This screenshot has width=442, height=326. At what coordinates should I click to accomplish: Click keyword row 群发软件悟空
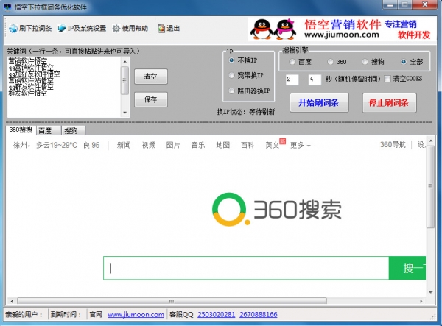click(28, 93)
